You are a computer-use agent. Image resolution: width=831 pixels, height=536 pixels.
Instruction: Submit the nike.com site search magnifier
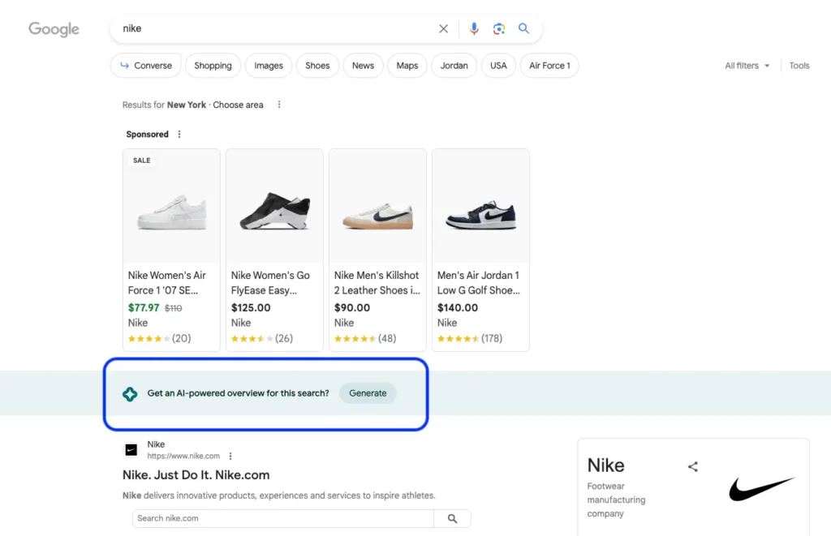coord(452,519)
